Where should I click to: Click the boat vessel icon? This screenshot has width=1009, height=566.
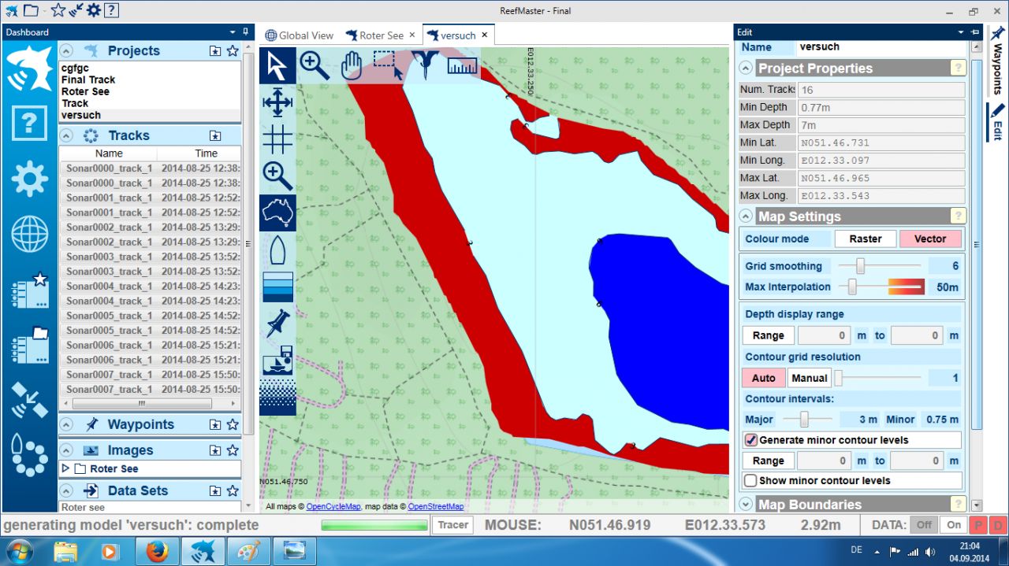(277, 250)
